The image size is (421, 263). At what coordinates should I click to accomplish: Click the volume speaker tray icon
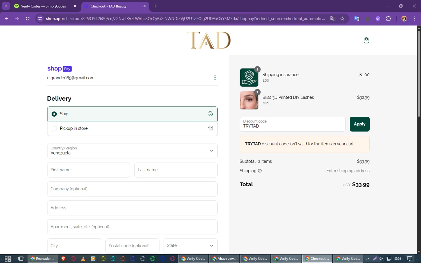click(381, 259)
